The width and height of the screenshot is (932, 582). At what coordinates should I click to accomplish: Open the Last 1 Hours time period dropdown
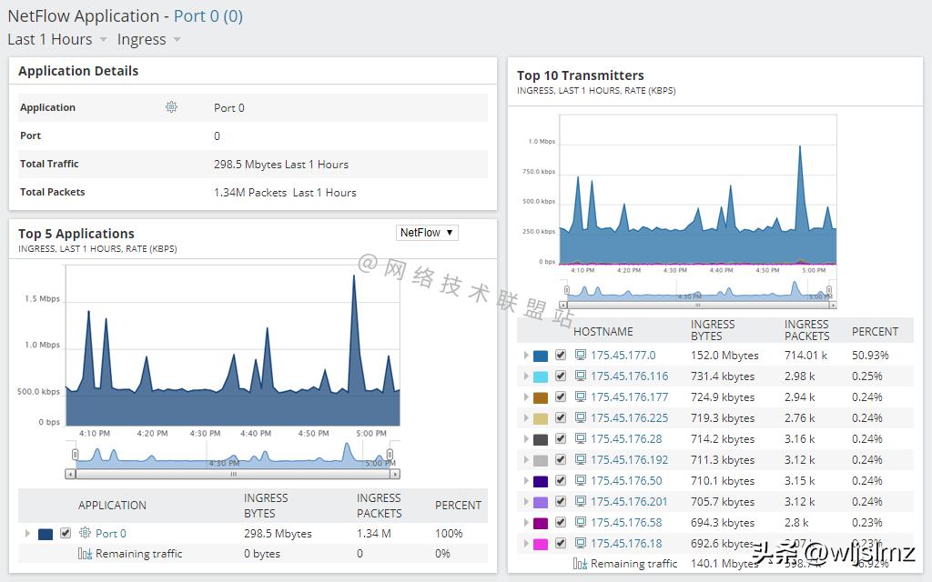(x=57, y=40)
